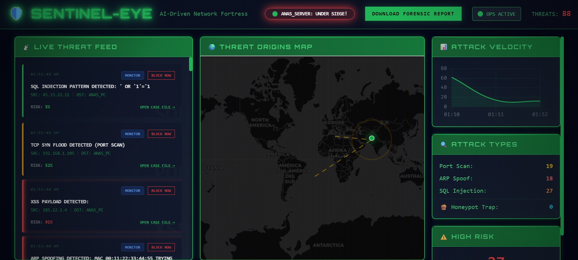Click the Port Scan: 19 row

click(x=496, y=166)
